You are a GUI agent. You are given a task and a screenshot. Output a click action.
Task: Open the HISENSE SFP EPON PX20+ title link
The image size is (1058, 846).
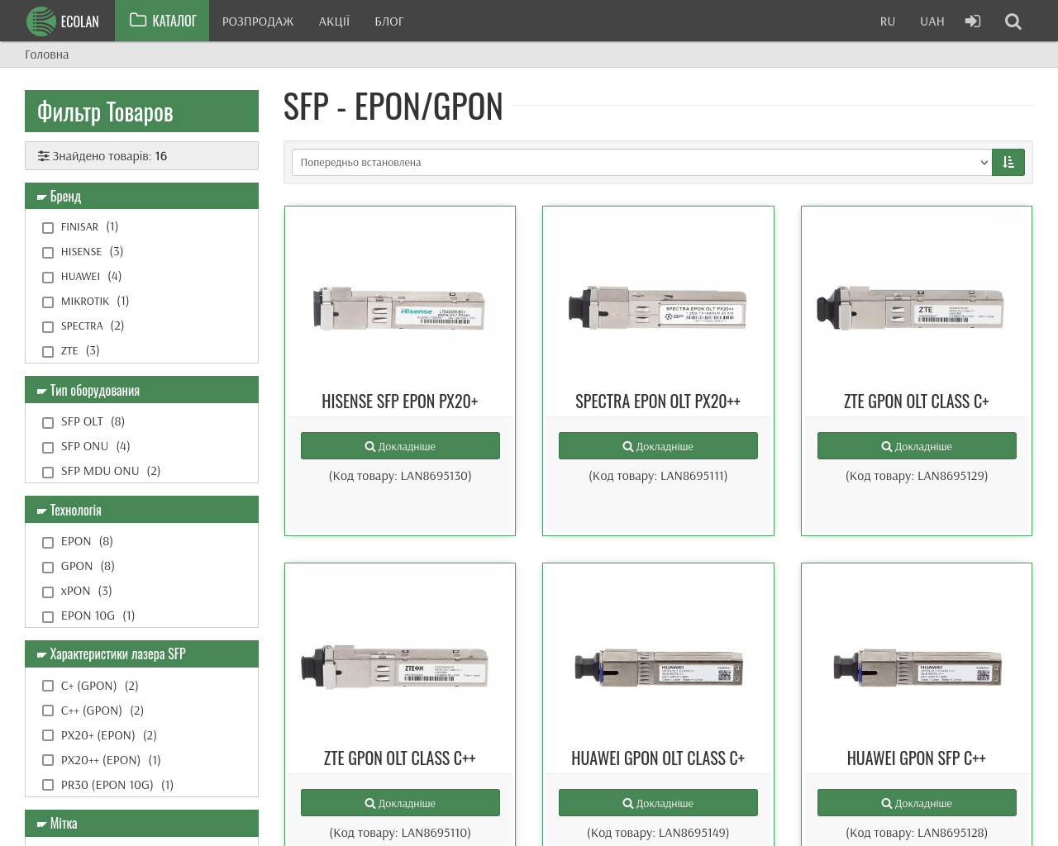pyautogui.click(x=400, y=402)
